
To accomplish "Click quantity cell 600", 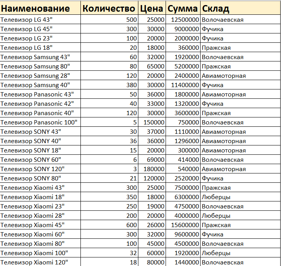I will (x=109, y=224).
